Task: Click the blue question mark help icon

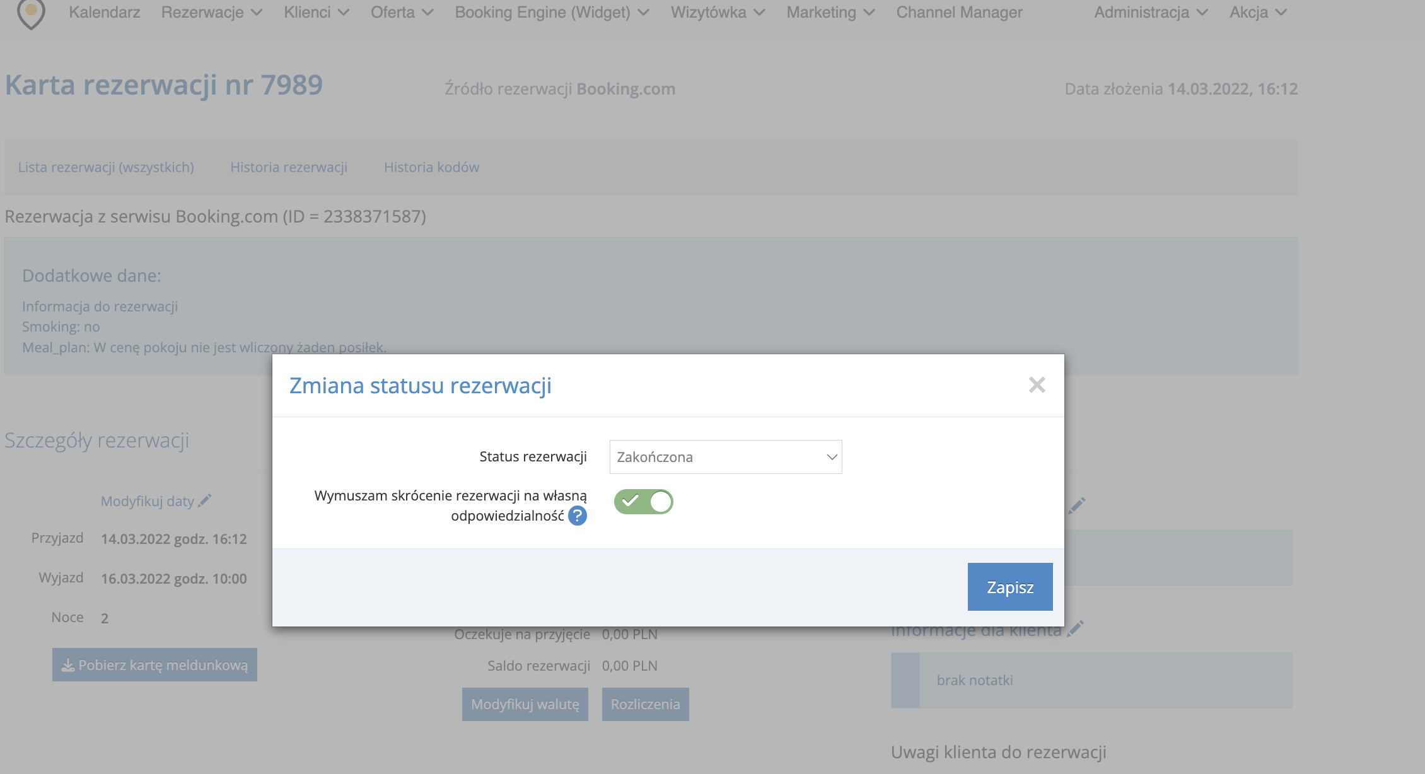Action: 577,516
